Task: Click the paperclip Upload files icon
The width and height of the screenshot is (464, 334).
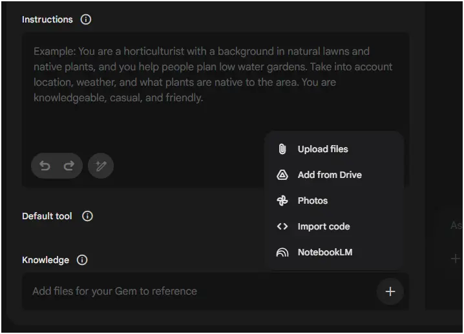Action: tap(282, 149)
